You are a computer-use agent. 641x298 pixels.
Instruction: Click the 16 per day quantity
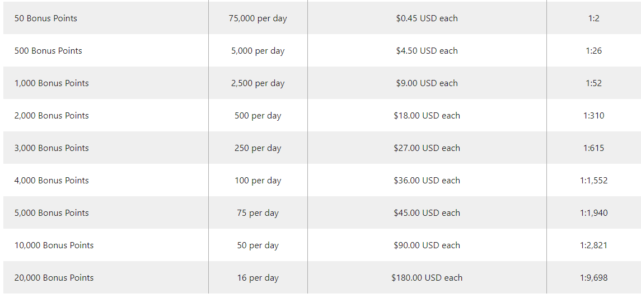258,278
